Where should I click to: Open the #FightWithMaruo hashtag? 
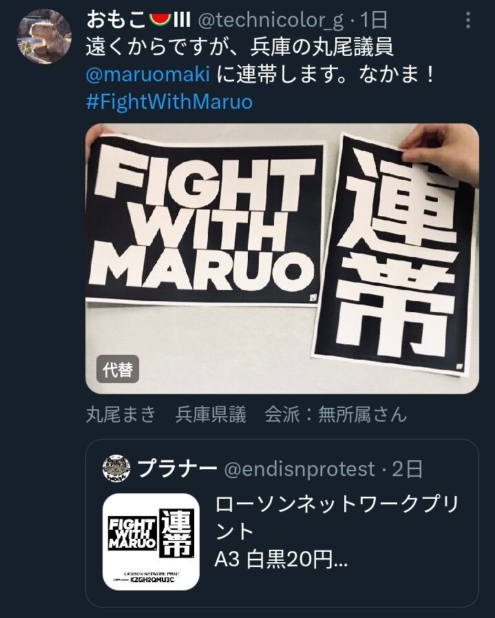click(x=169, y=101)
